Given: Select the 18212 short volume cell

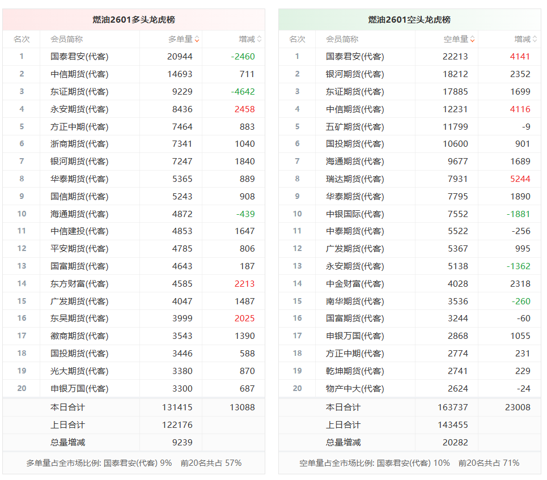Looking at the screenshot, I should [455, 74].
